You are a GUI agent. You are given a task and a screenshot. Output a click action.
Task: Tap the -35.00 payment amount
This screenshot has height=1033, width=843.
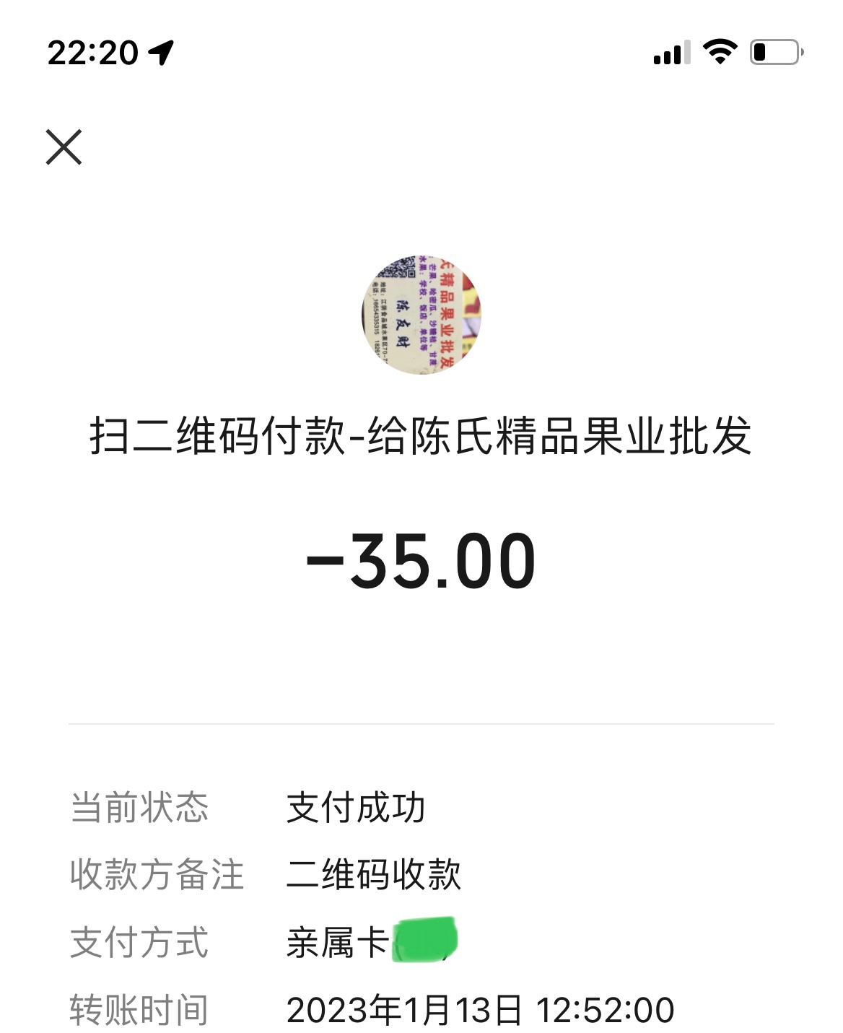coord(421,561)
